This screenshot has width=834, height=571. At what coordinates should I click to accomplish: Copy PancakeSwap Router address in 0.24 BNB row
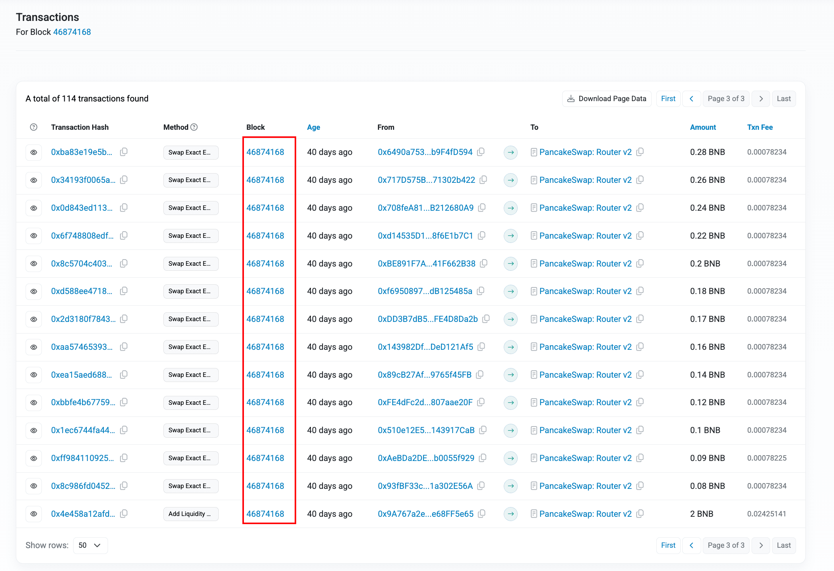click(640, 208)
